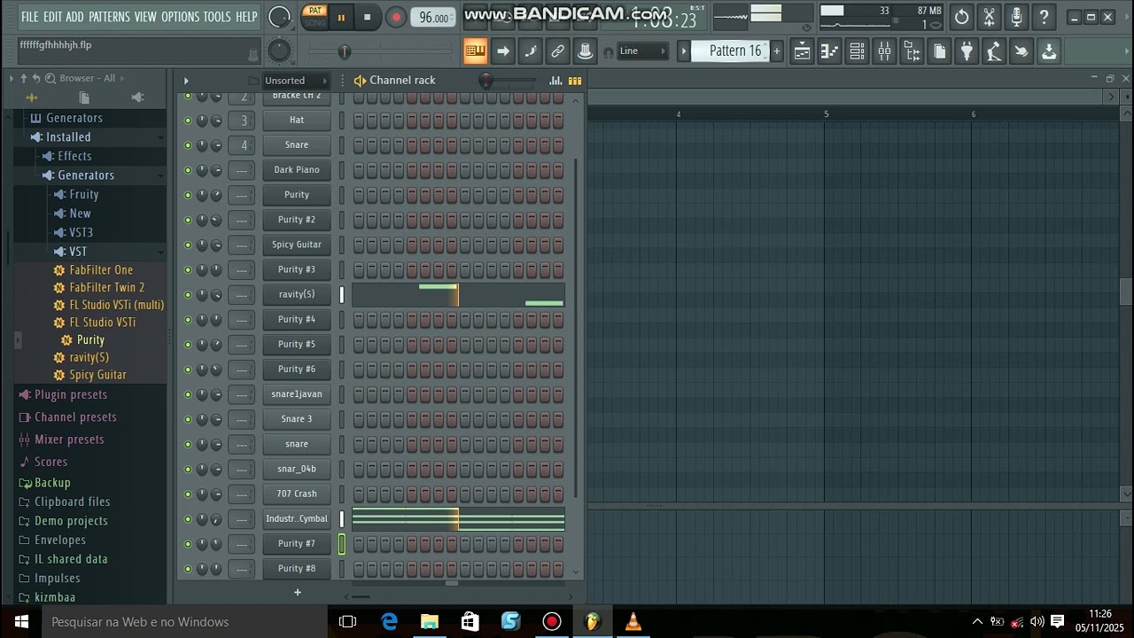Toggle typing keyboard to piano icon
Viewport: 1134px width, 638px height.
click(475, 51)
